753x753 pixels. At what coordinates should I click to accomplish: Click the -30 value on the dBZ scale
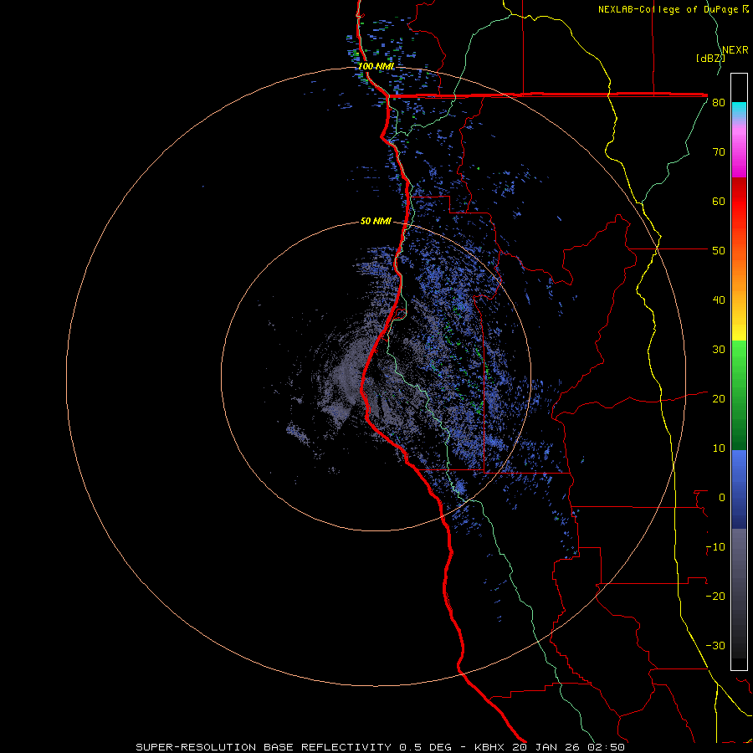(715, 646)
